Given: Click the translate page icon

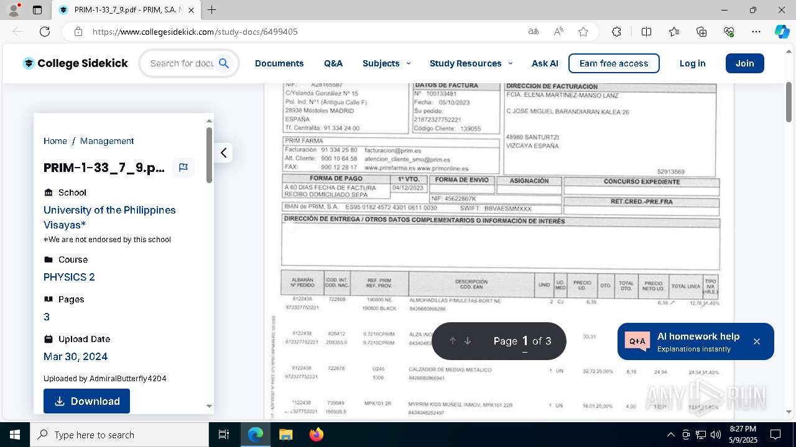Looking at the screenshot, I should [533, 32].
